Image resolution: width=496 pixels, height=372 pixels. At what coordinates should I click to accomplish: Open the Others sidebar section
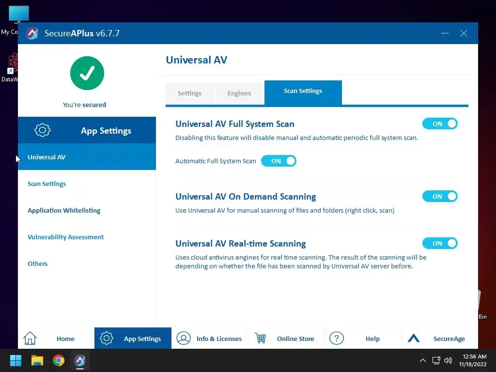pos(38,263)
